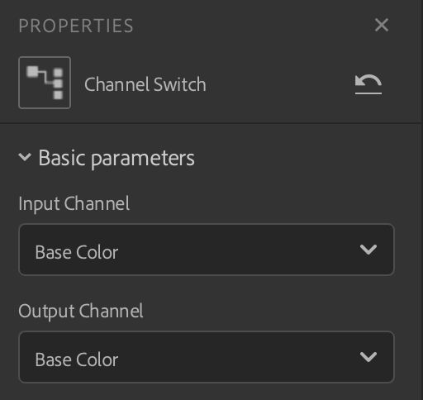Click the Channel Switch node icon
Viewport: 423px width, 400px height.
click(45, 83)
